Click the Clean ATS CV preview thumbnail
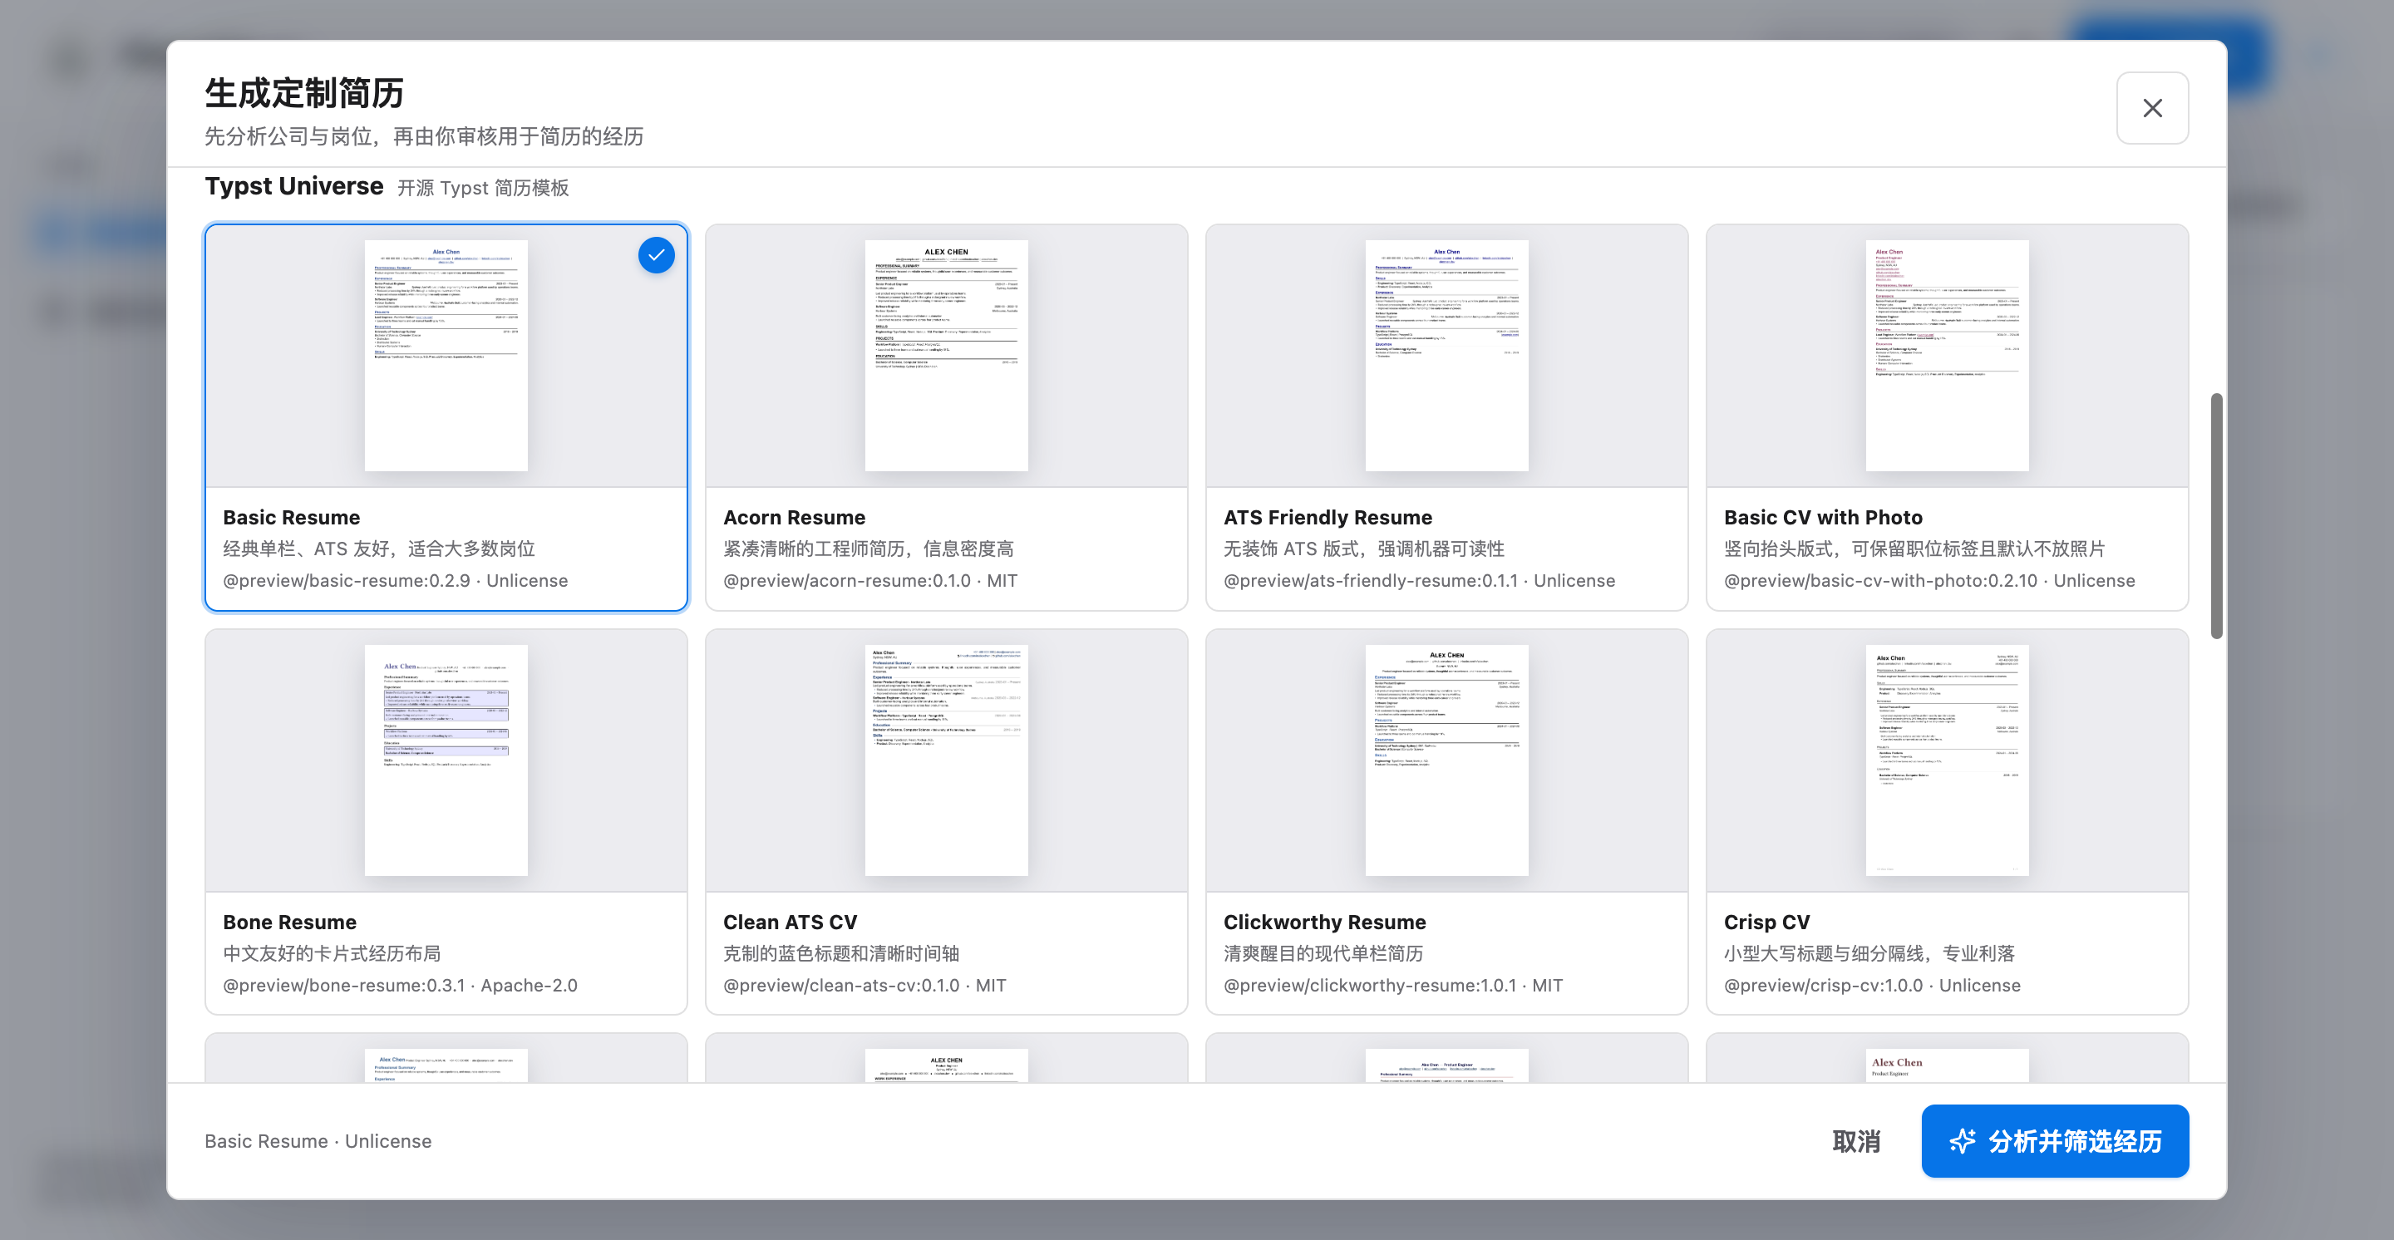The image size is (2394, 1240). click(946, 760)
